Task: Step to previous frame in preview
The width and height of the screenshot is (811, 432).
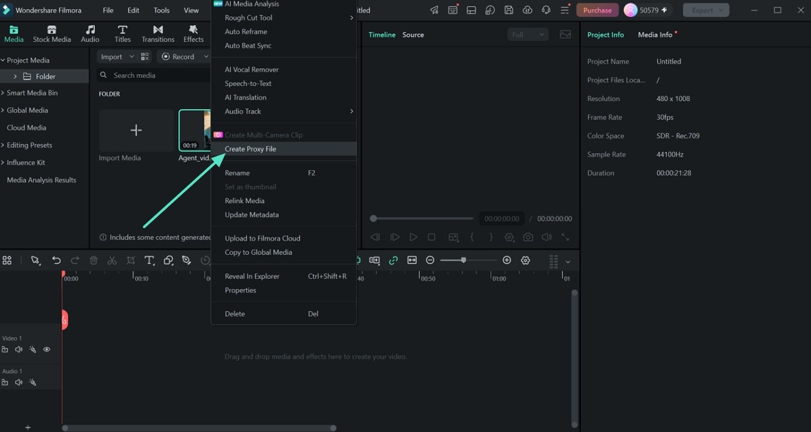Action: (375, 238)
